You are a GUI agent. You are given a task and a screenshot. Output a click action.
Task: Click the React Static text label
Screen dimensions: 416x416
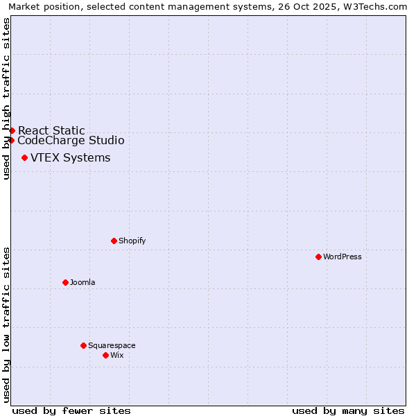click(x=51, y=130)
